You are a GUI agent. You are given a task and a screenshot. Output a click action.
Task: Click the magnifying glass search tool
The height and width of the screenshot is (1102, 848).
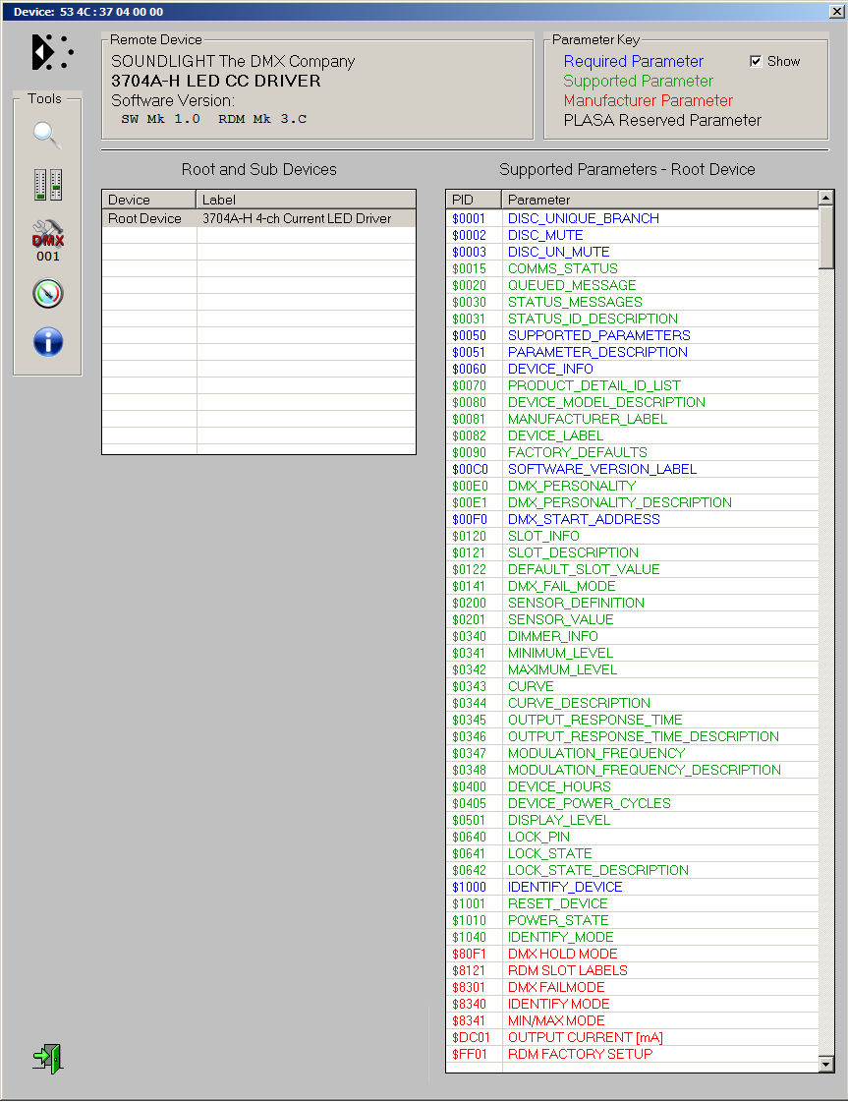[47, 135]
